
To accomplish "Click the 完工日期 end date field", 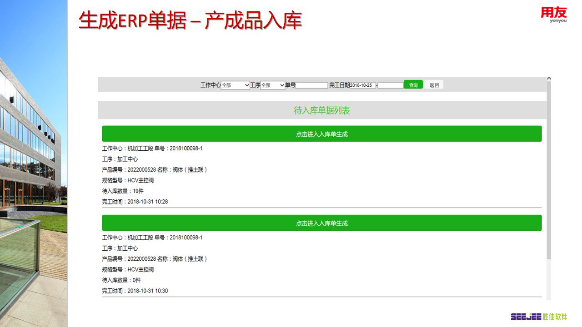I will (x=390, y=85).
